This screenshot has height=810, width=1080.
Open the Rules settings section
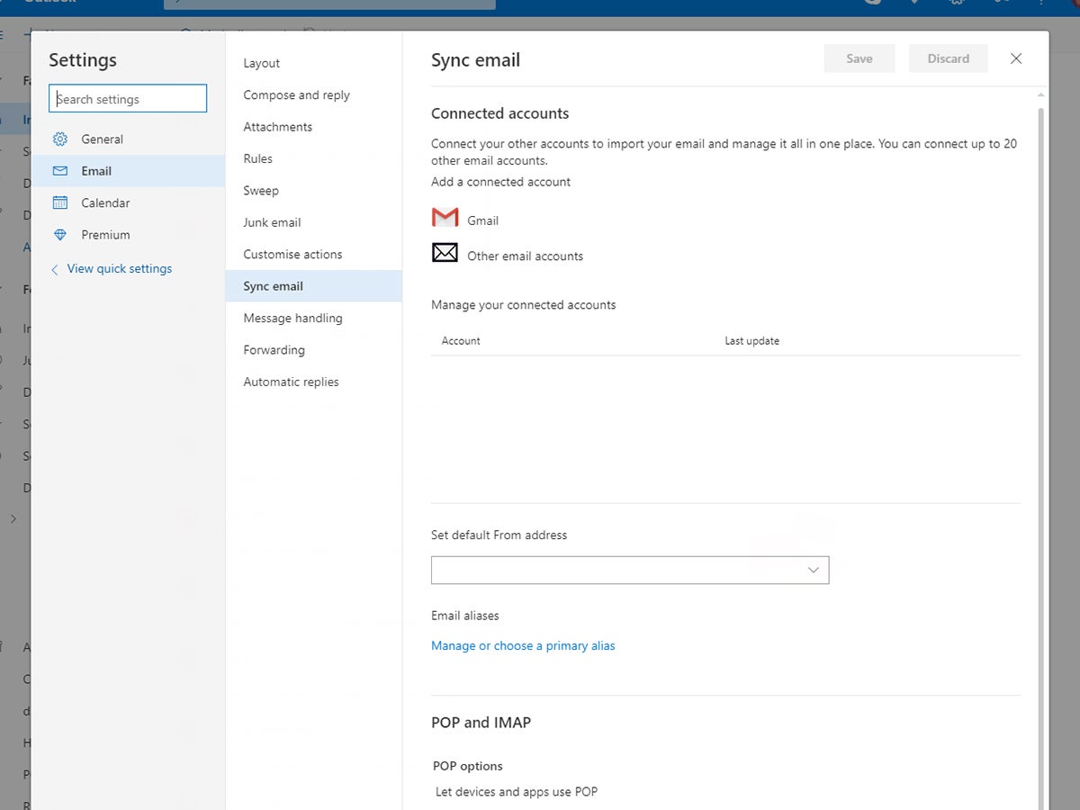(x=257, y=158)
